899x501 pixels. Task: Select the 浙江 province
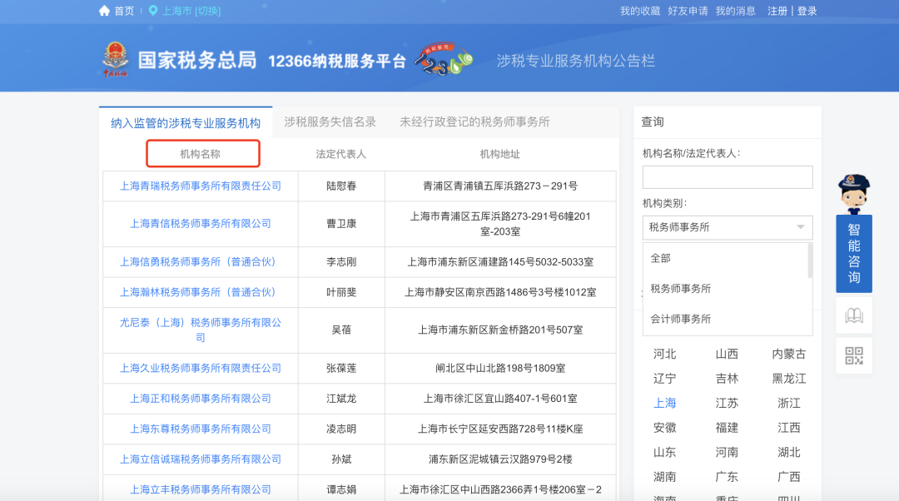789,403
